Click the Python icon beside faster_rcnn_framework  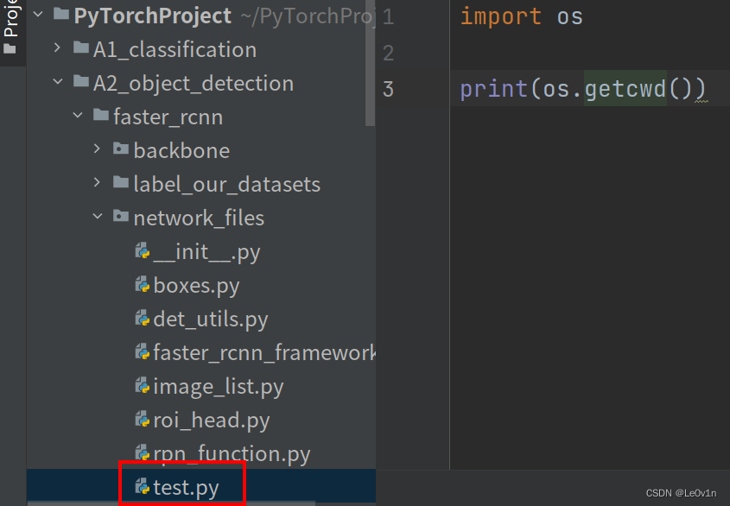click(x=143, y=352)
